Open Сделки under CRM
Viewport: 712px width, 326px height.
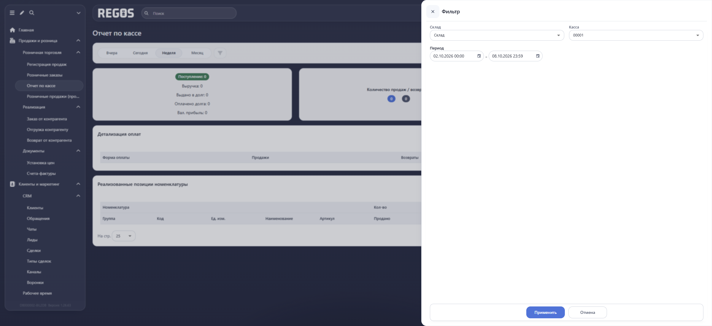click(x=34, y=250)
